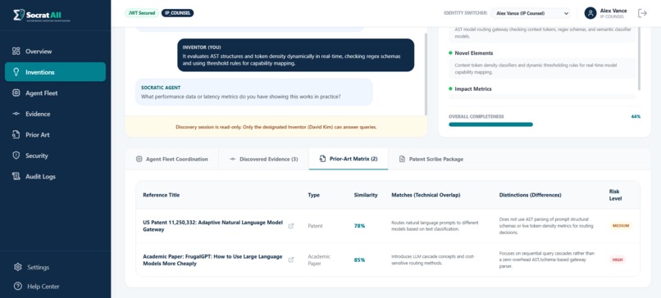Select Inventions in the sidebar

[55, 72]
